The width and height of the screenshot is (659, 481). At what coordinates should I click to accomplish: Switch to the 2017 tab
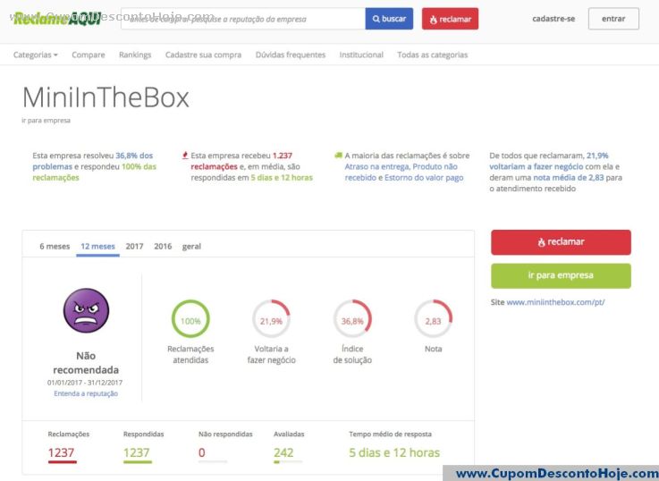[x=134, y=246]
